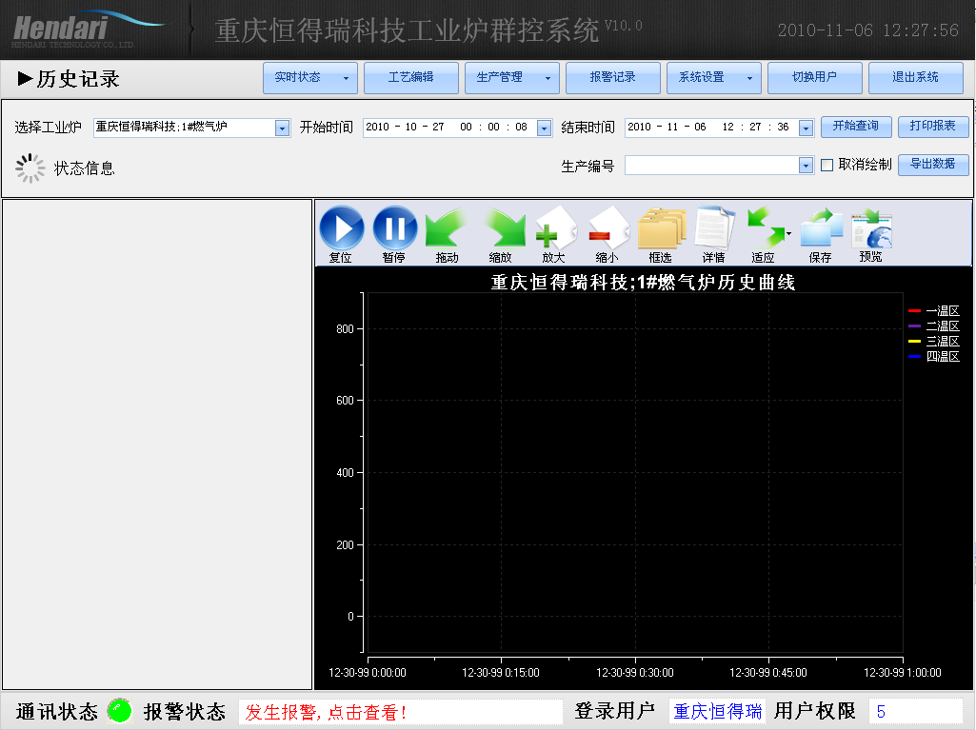Open the 详情 details icon

click(714, 228)
